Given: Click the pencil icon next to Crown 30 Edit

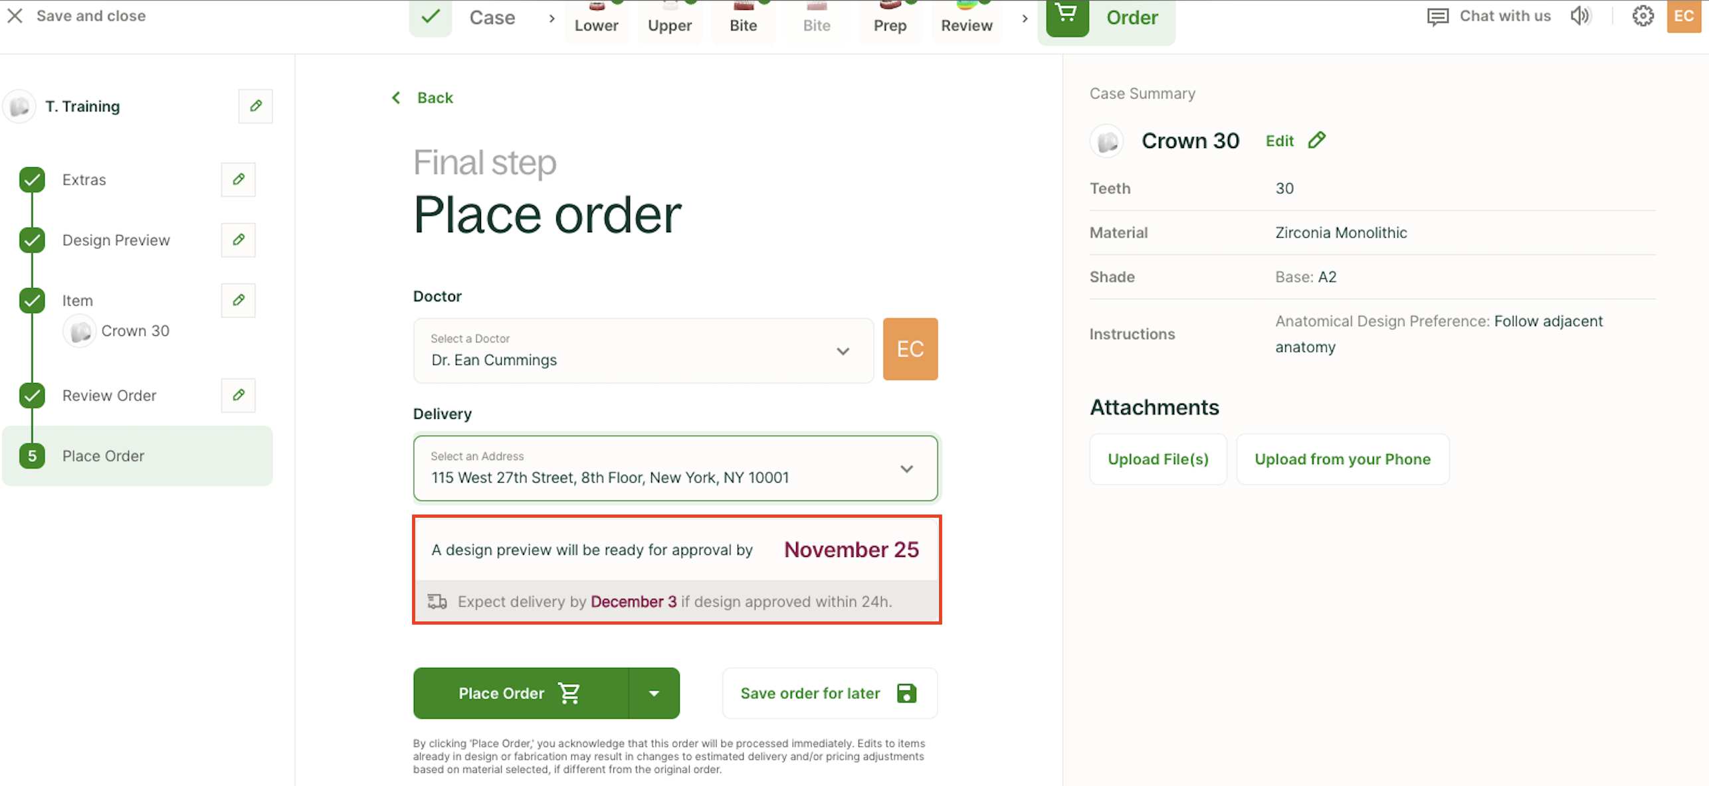Looking at the screenshot, I should 1317,140.
